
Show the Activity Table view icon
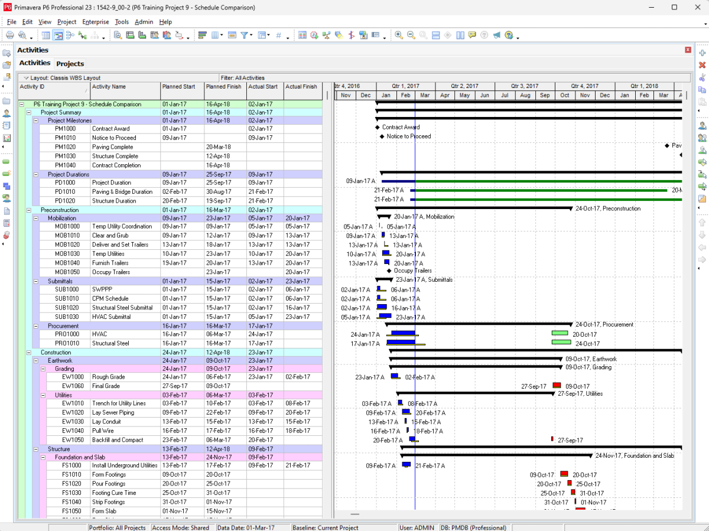pyautogui.click(x=46, y=35)
